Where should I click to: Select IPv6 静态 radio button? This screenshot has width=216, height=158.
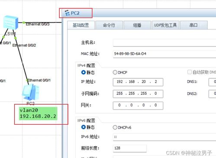click(84, 127)
